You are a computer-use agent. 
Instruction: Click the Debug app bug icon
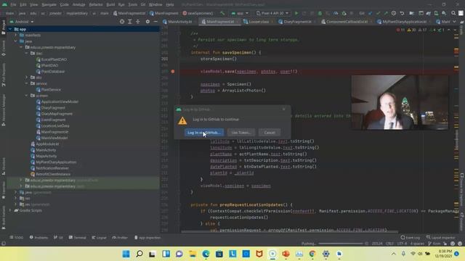(x=320, y=13)
